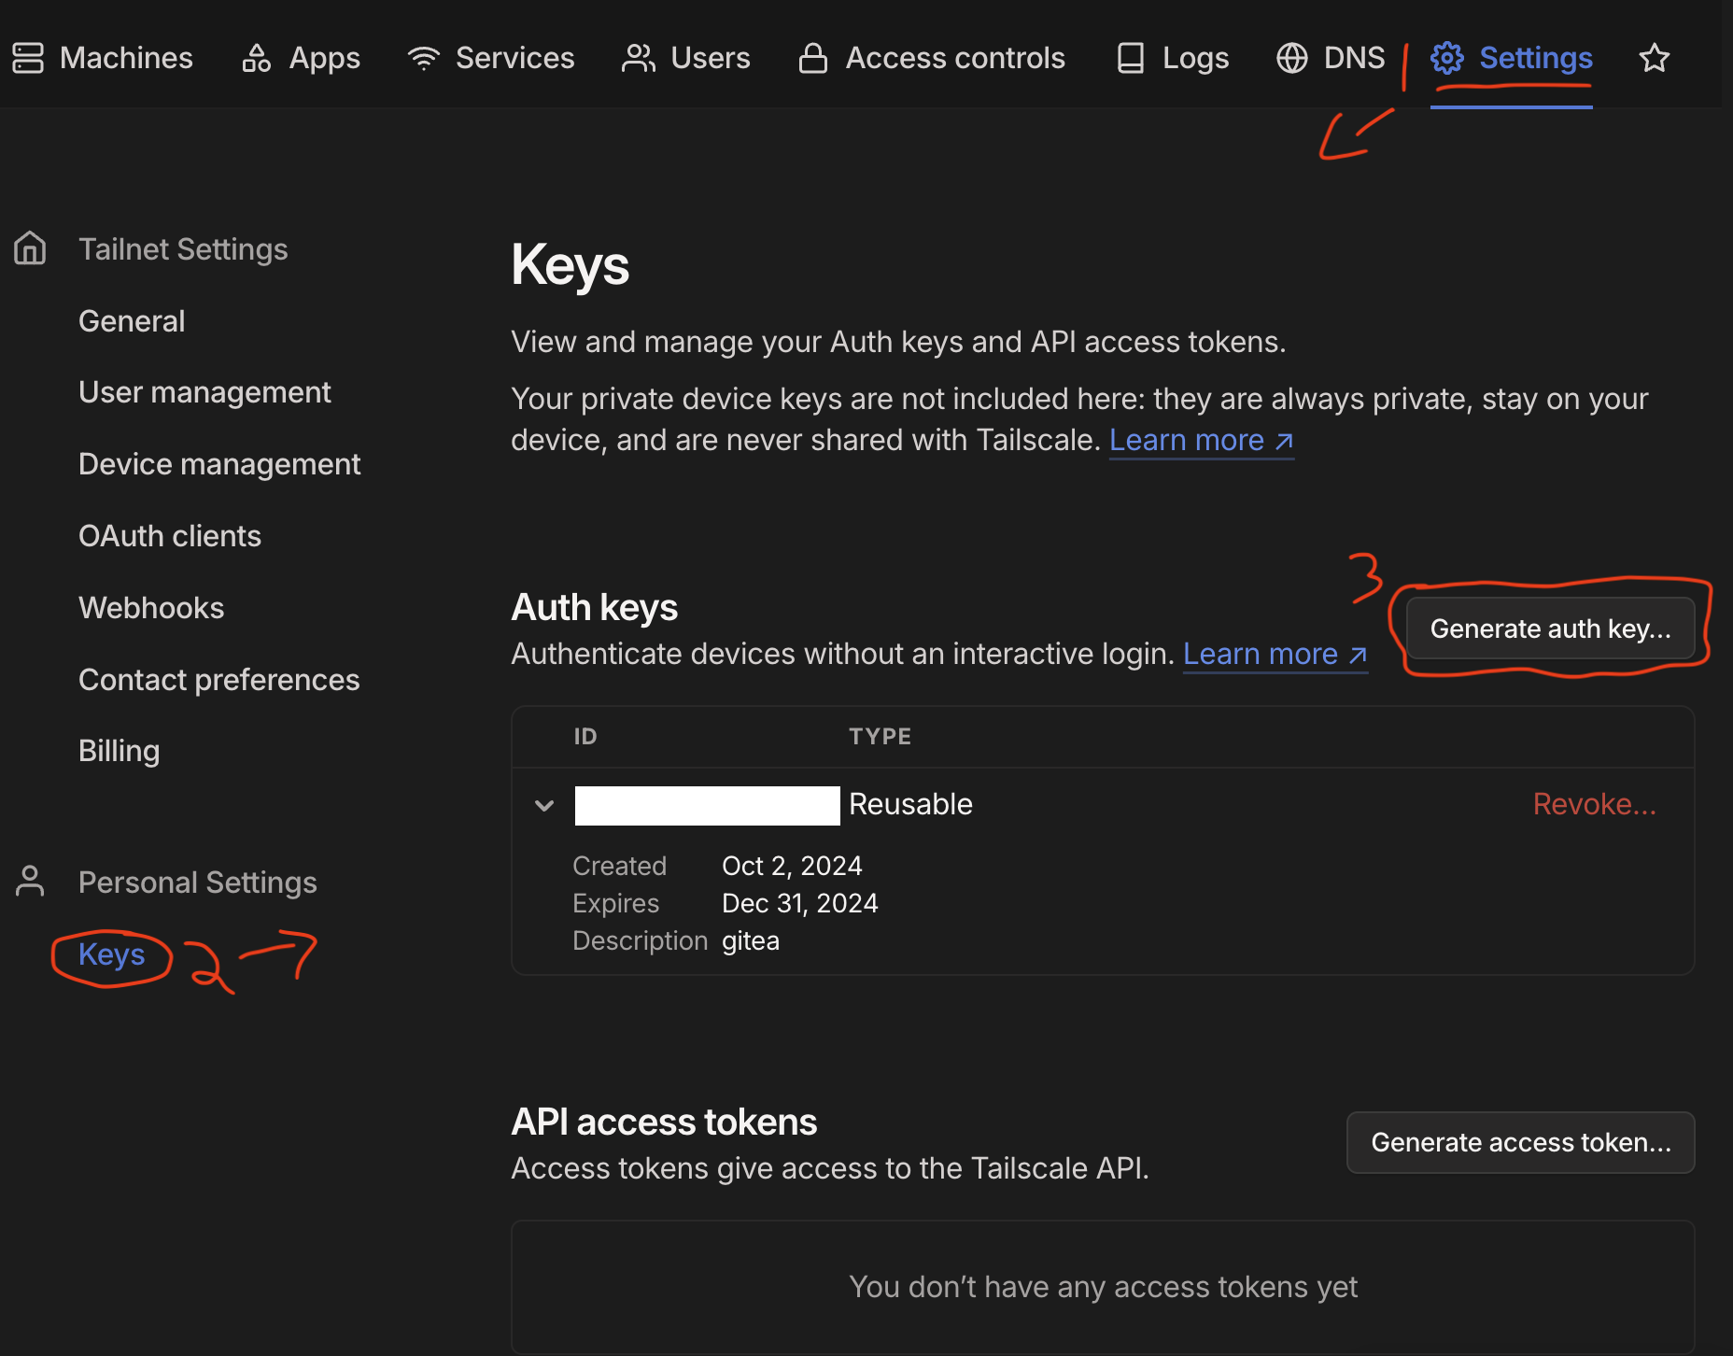Click the Generate auth key button

point(1551,629)
